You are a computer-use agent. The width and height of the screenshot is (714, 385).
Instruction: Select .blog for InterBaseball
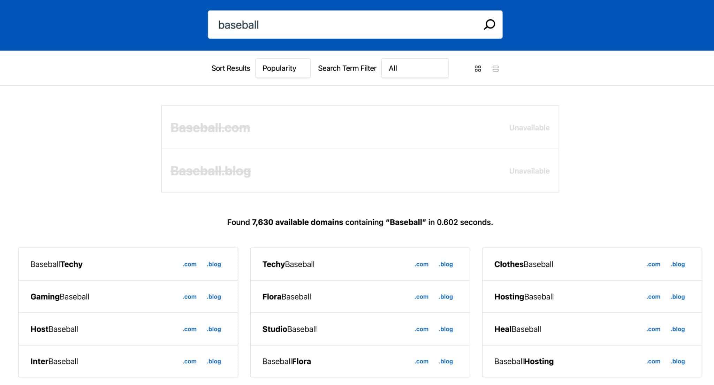pyautogui.click(x=214, y=361)
